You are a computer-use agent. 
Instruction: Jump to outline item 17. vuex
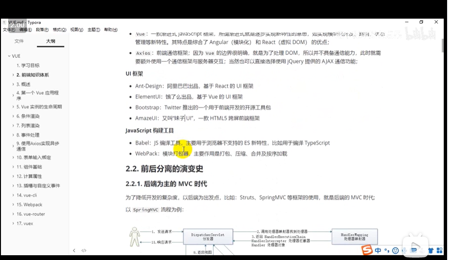click(x=25, y=224)
